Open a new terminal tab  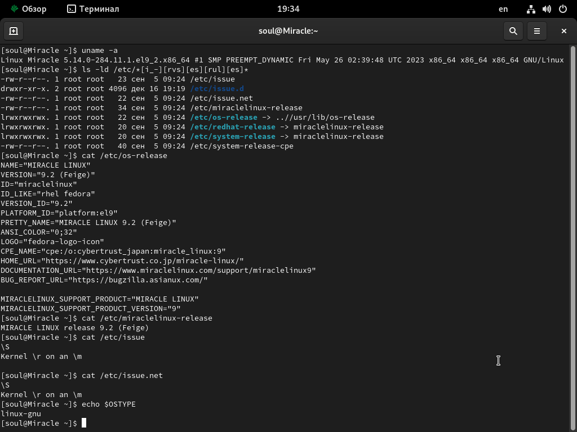[14, 31]
